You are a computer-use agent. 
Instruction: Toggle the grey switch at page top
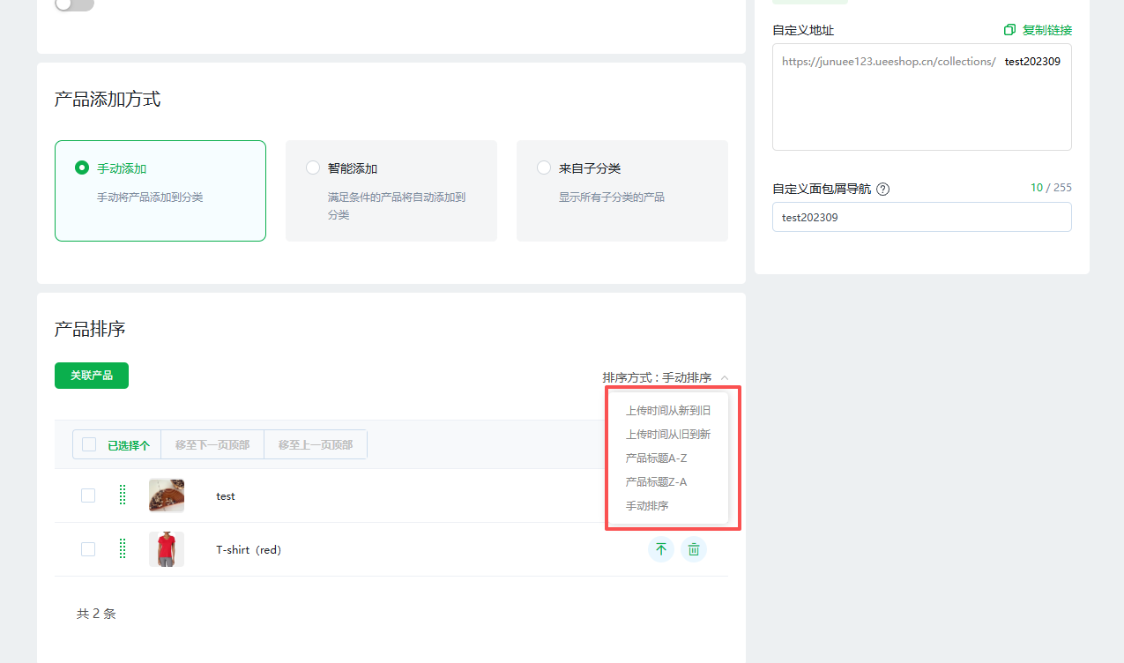pos(74,4)
